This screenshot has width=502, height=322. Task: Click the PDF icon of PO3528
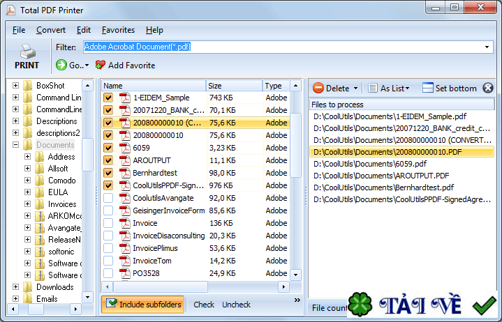coord(125,273)
